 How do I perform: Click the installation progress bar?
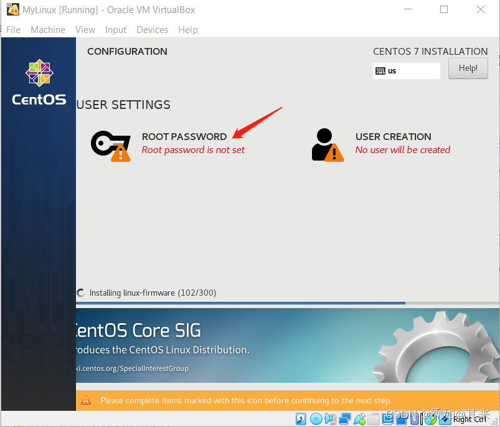click(288, 303)
